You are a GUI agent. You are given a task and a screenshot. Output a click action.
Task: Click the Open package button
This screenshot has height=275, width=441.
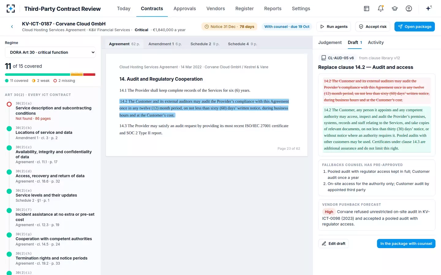415,27
